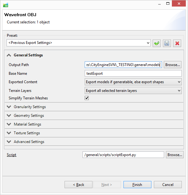The height and width of the screenshot is (195, 188).
Task: Click the CityEngine app icon in title bar
Action: pyautogui.click(x=6, y=5)
